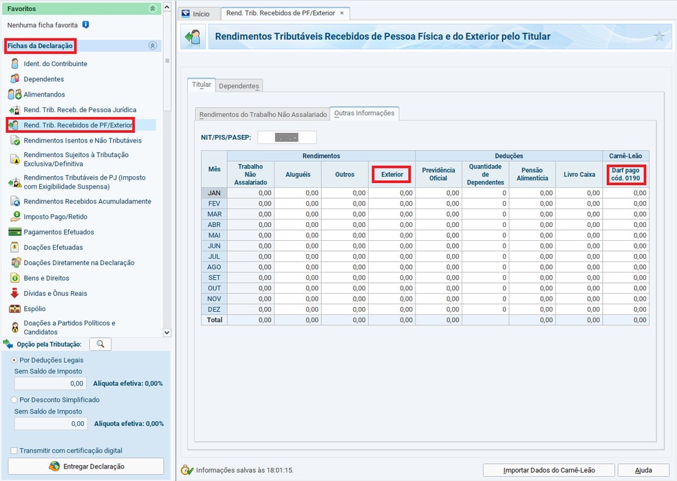Click Doações a Partidos Políticos icon
Screen dimensions: 677x481
pos(14,328)
